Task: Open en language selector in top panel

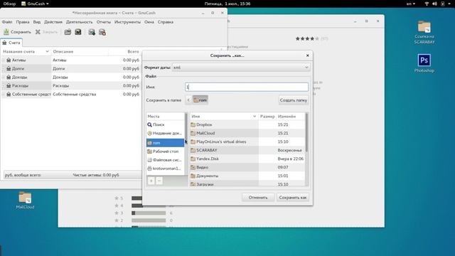Action: (411, 4)
